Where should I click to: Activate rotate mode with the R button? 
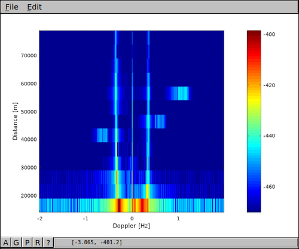tap(38, 242)
